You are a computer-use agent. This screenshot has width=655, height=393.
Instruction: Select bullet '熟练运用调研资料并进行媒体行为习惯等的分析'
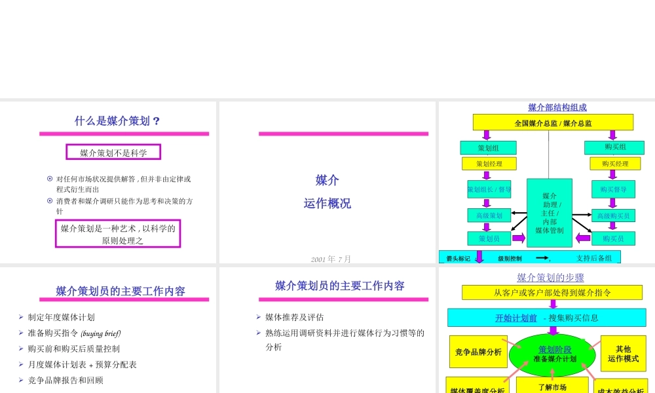[345, 340]
